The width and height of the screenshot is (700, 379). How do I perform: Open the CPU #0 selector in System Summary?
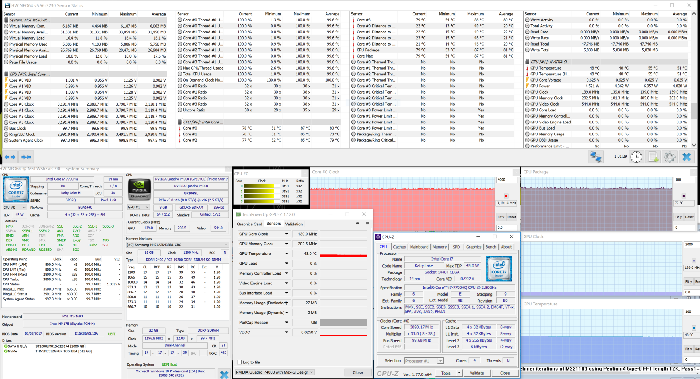click(15, 208)
